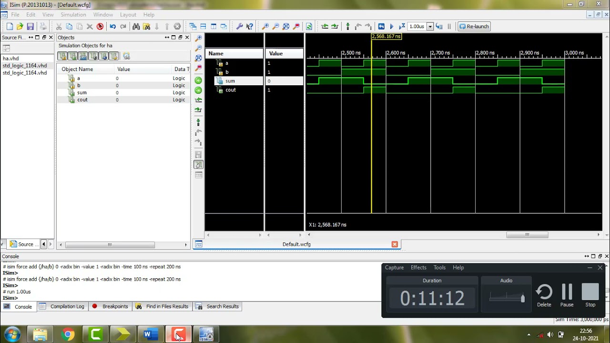Run for the specified time icon
Viewport: 610px width, 343px height.
[402, 27]
